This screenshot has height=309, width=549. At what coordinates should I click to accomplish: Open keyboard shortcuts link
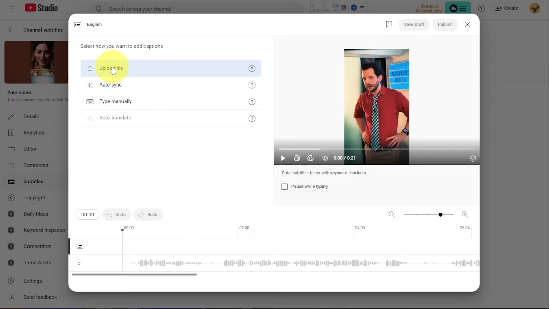[x=348, y=173]
